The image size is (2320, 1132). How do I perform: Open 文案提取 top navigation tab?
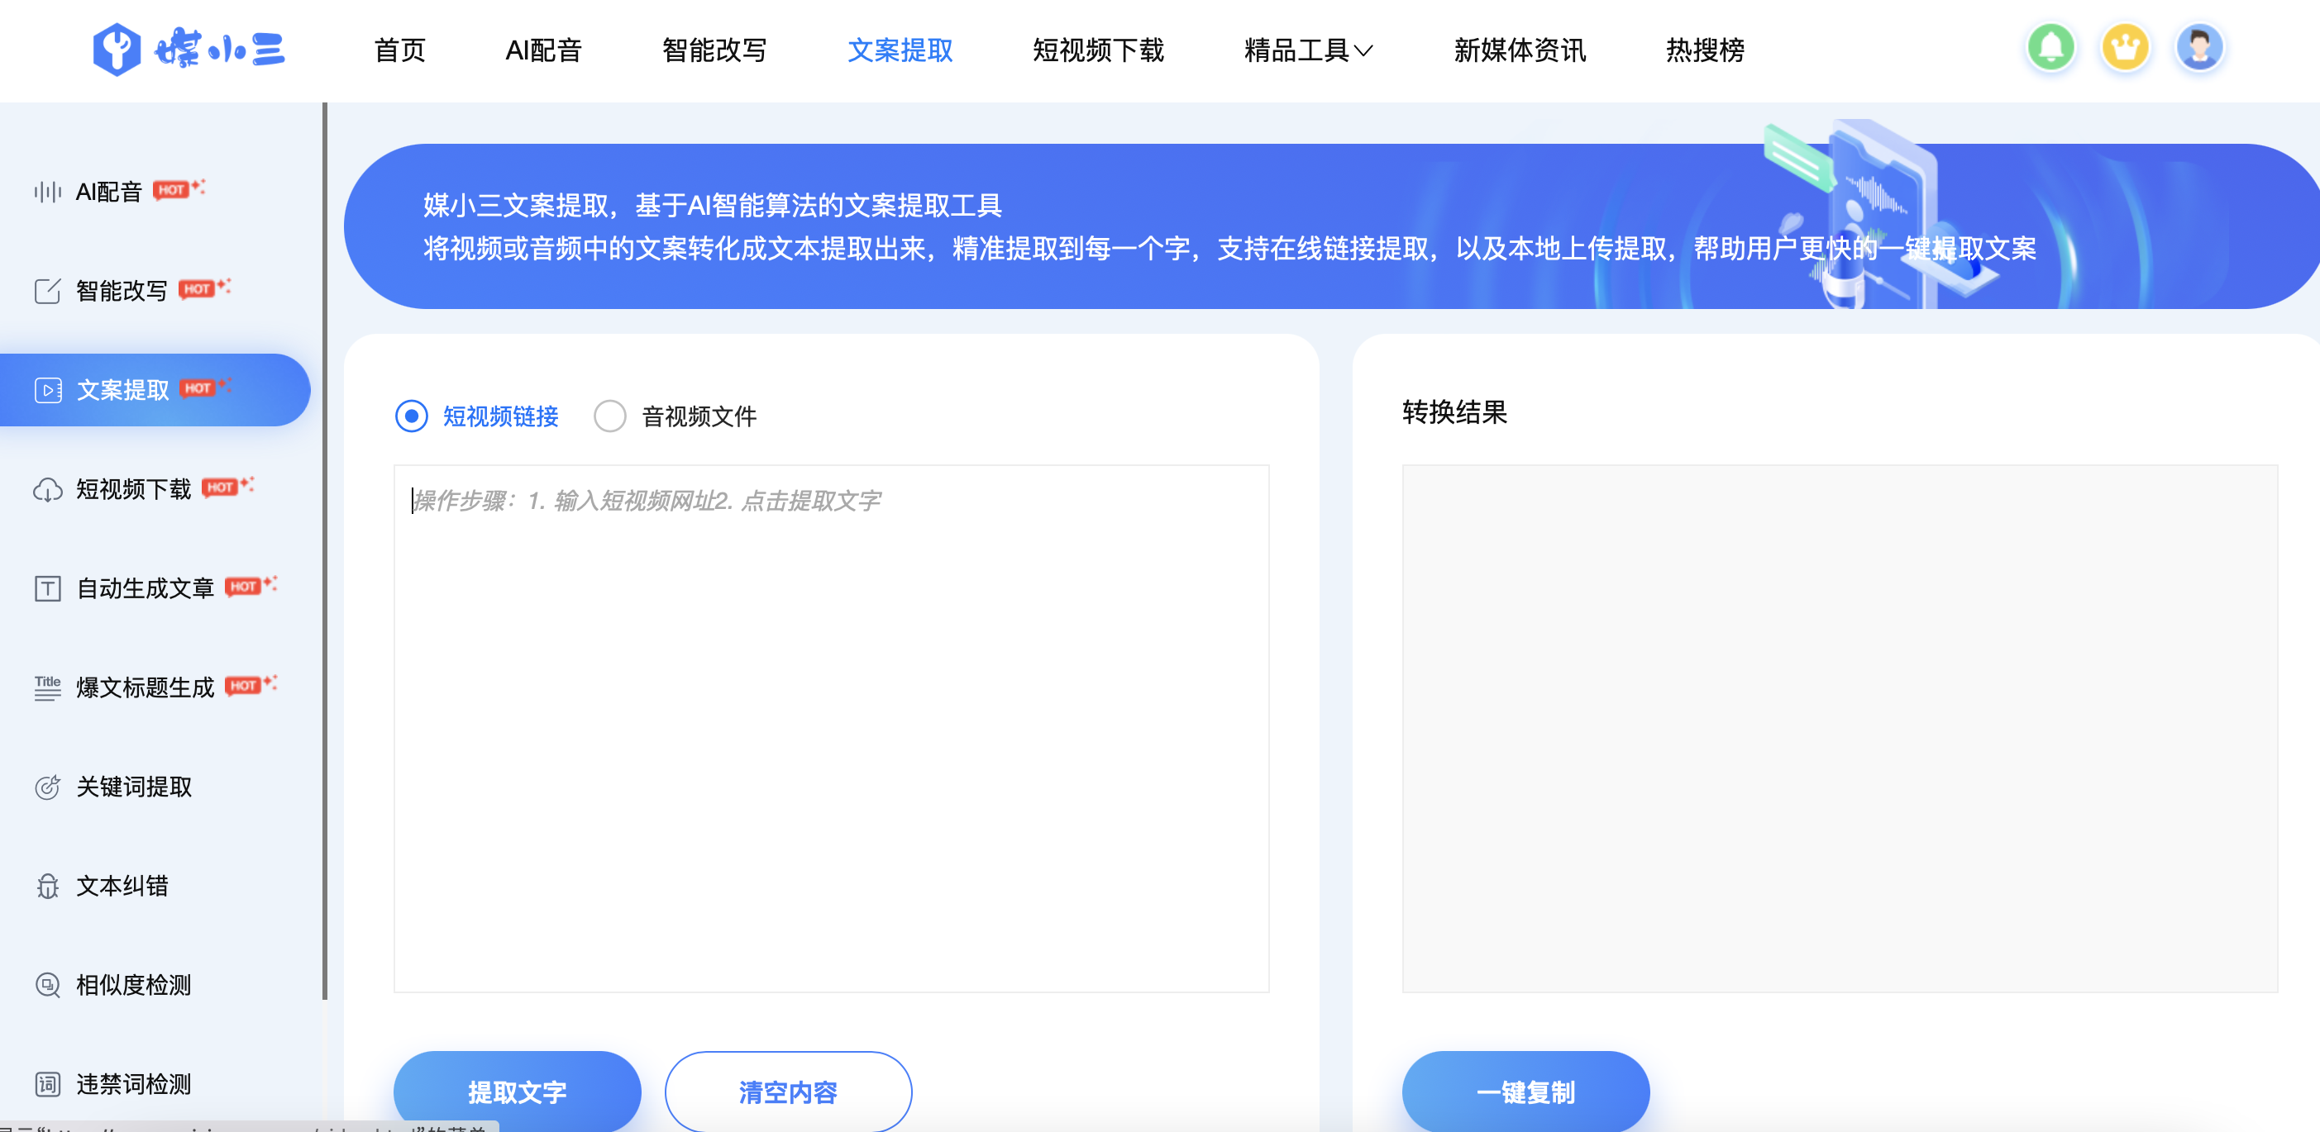pos(900,50)
